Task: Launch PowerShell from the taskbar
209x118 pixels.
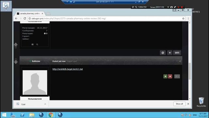Action: click(22, 115)
